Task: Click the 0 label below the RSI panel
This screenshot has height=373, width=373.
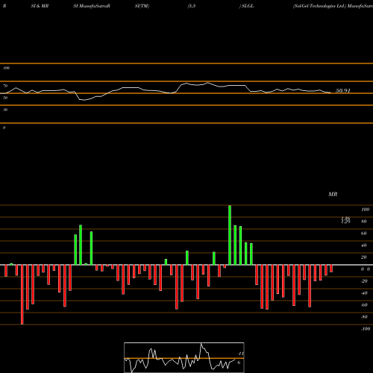Action: tap(4, 128)
